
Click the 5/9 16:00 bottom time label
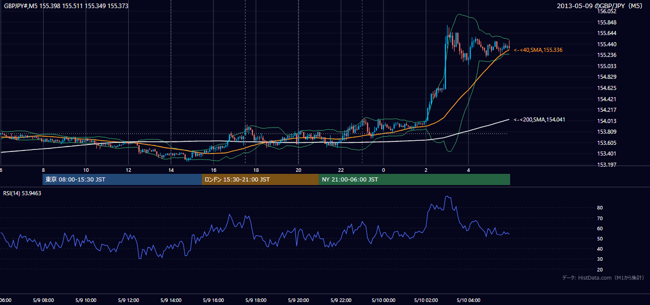[x=214, y=300]
